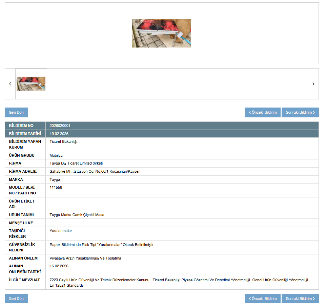326x306 pixels.
Task: Click the İlgili Mevzuat legislation text
Action: coord(180,283)
